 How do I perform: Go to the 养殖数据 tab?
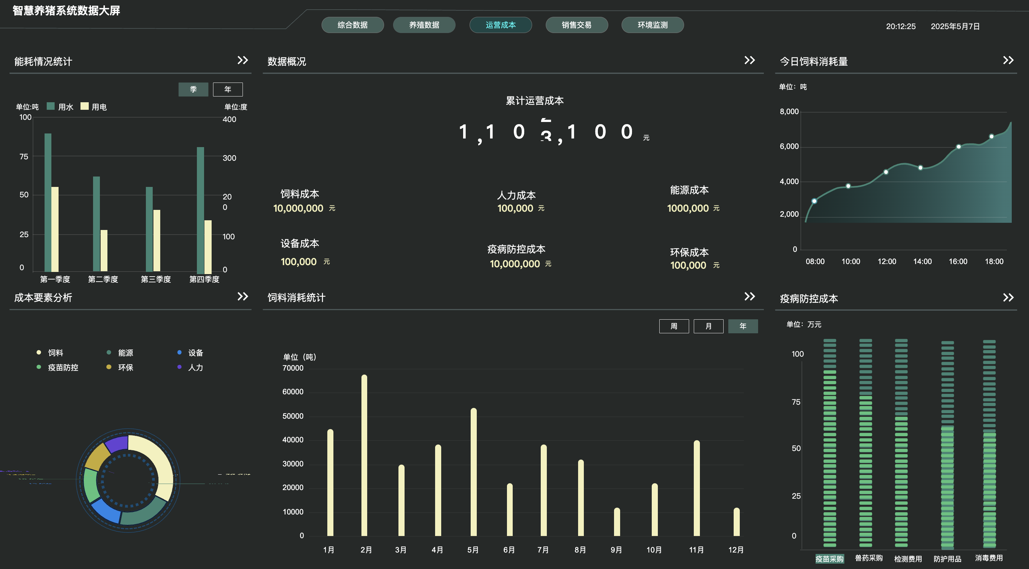point(424,25)
